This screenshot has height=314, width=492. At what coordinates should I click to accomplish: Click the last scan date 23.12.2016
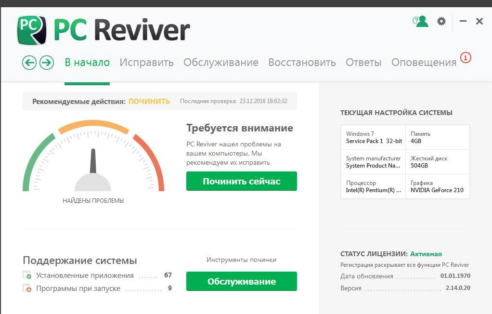coord(263,101)
